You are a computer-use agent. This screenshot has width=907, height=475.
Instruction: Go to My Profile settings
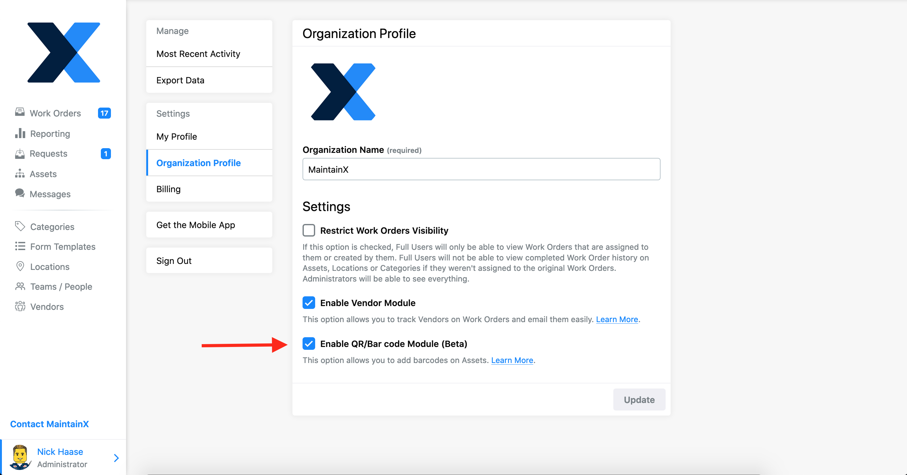[x=209, y=136]
